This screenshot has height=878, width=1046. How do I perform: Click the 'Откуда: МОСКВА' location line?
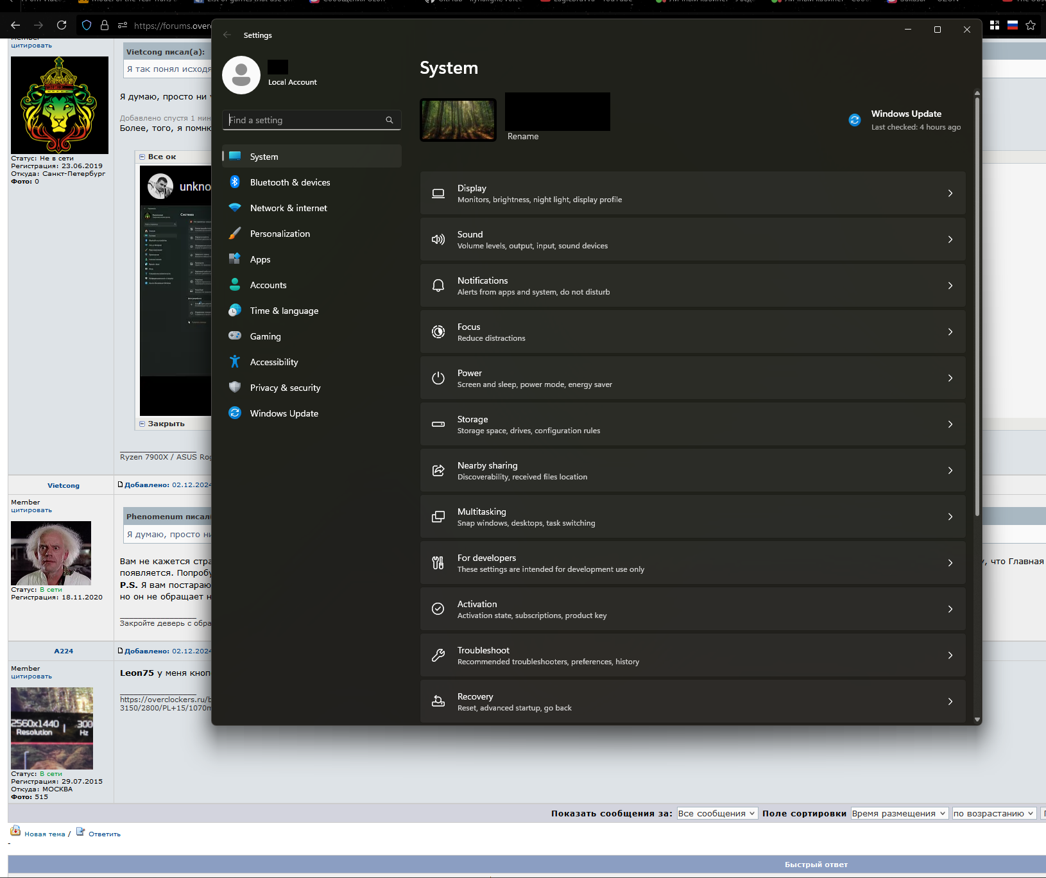click(x=42, y=789)
